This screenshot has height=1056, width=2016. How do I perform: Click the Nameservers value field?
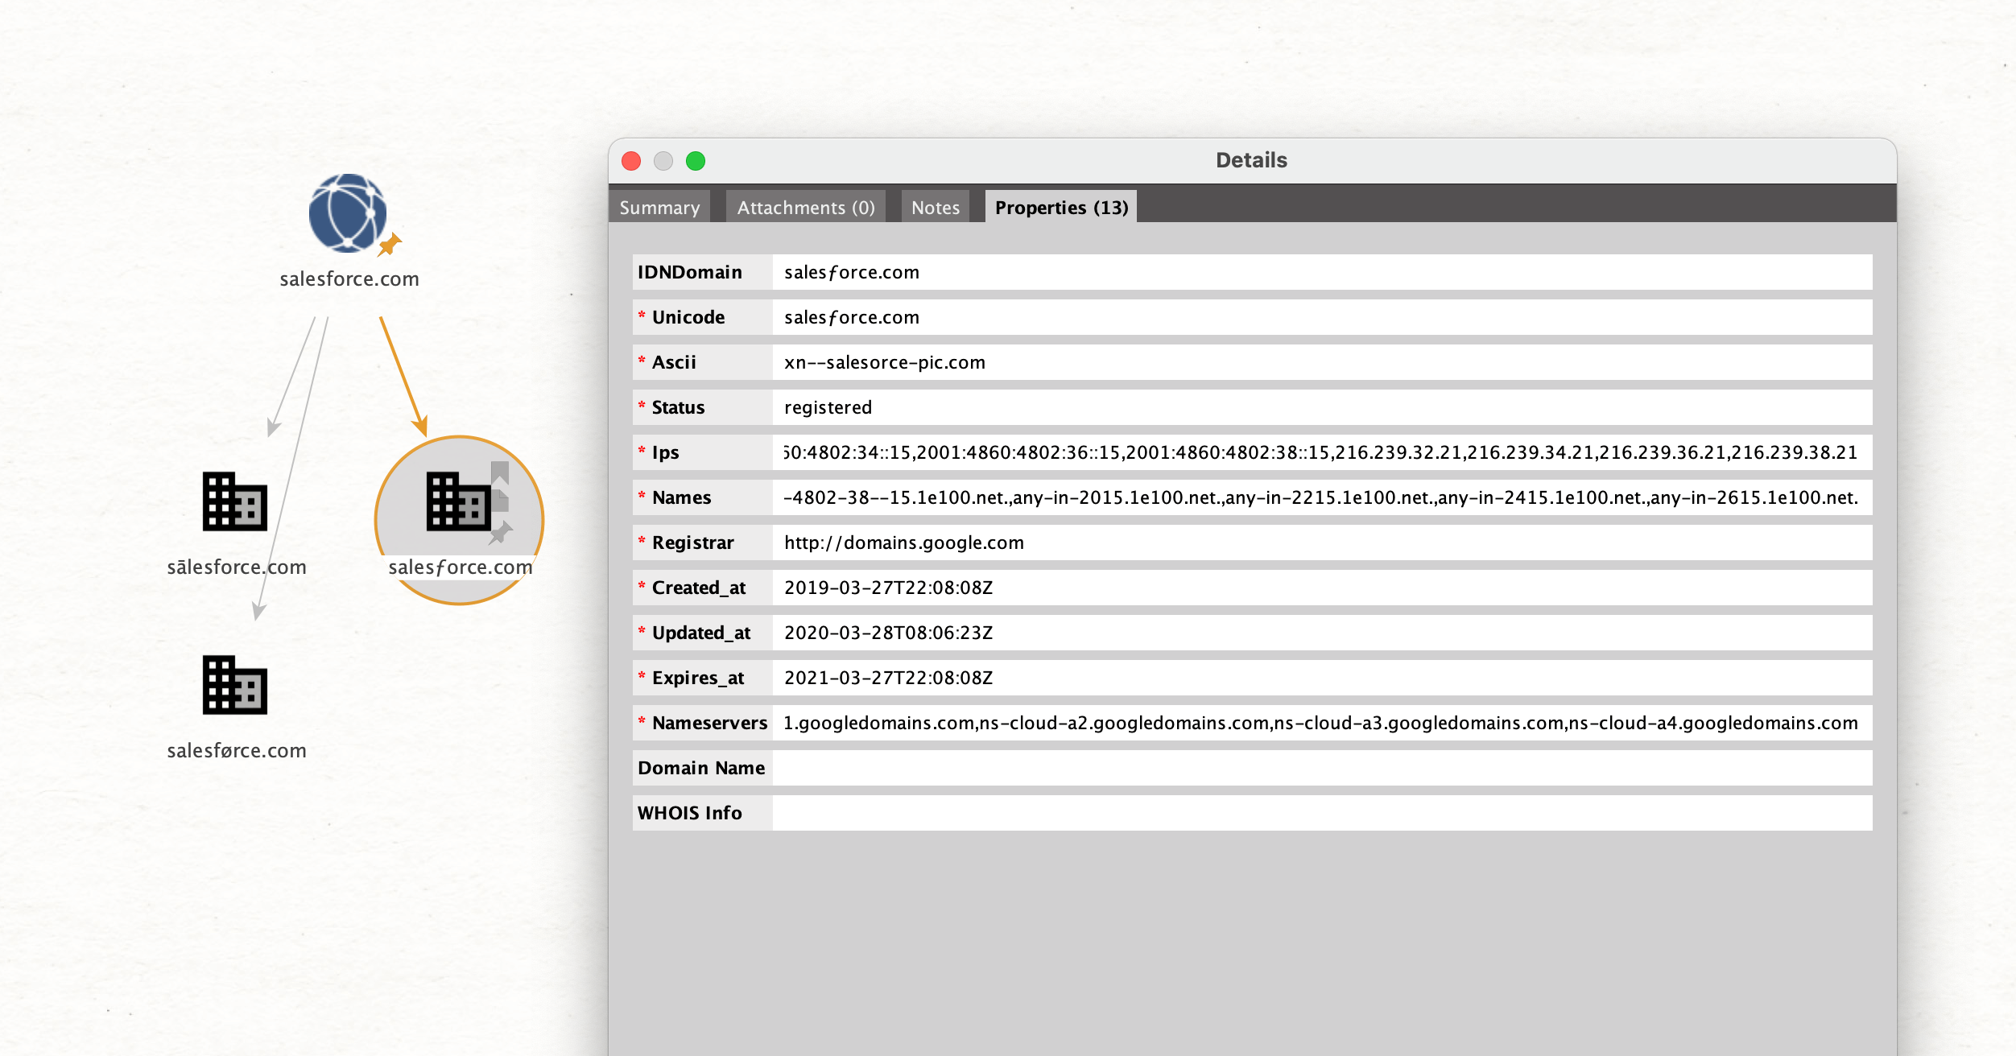coord(1322,723)
